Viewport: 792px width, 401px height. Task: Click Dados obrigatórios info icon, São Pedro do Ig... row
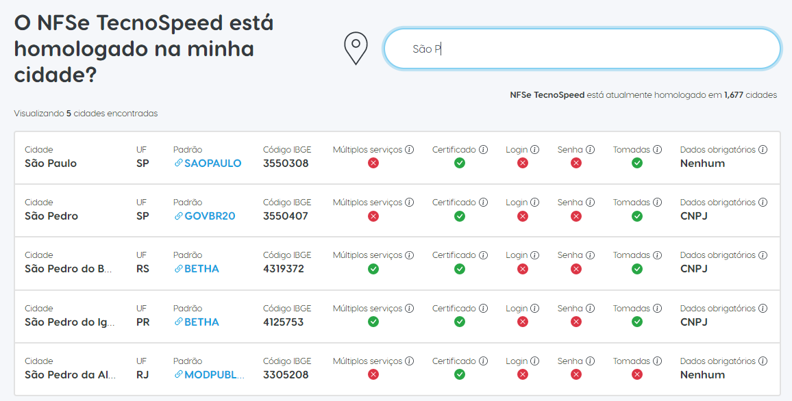pyautogui.click(x=763, y=308)
